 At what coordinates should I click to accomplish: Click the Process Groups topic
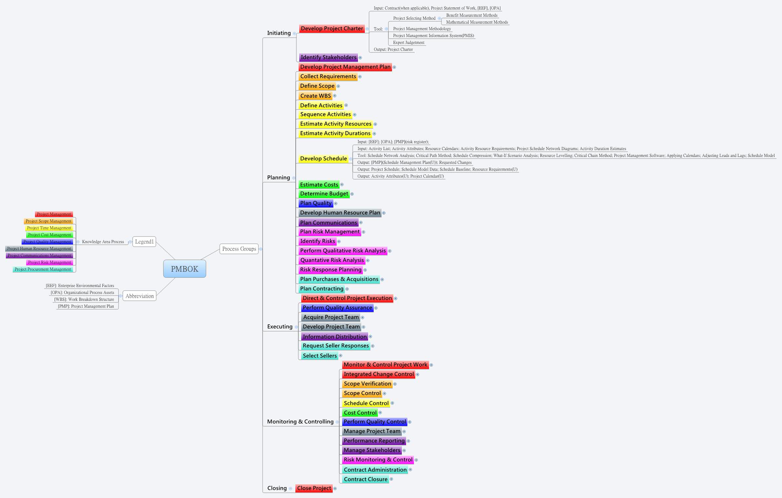click(239, 249)
